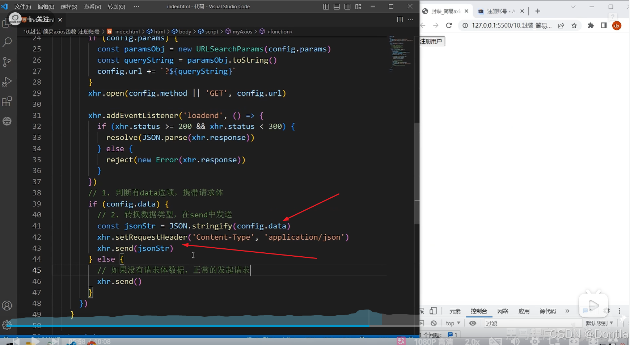Select <function> breadcrumb segment
Image resolution: width=630 pixels, height=345 pixels.
click(276, 31)
